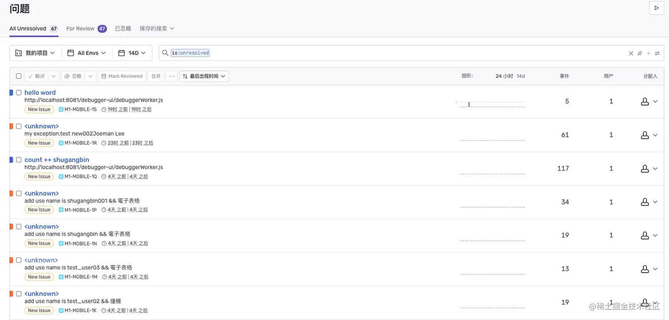Click assignee icon for M1-MOBILE-1N issue
The width and height of the screenshot is (669, 320).
pos(645,235)
